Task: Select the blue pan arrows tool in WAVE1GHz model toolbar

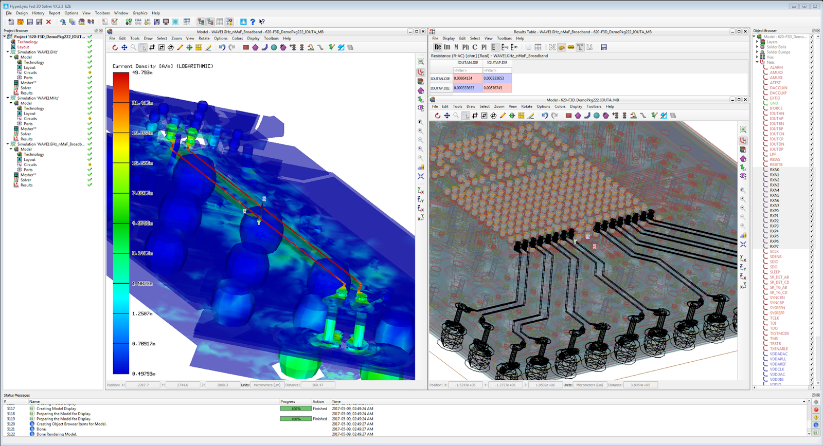Action: (124, 47)
